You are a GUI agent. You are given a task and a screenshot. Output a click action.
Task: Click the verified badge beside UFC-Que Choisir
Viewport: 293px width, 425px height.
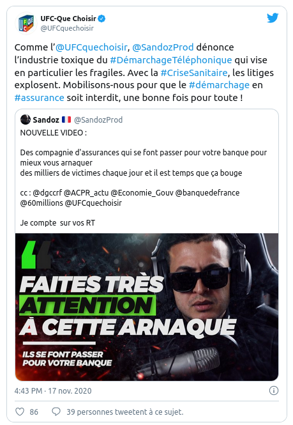click(x=101, y=19)
